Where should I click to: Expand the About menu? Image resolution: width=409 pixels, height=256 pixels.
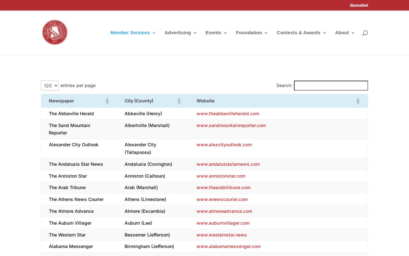tap(345, 33)
